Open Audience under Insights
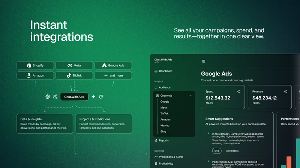This screenshot has height=168, width=300. click(162, 87)
